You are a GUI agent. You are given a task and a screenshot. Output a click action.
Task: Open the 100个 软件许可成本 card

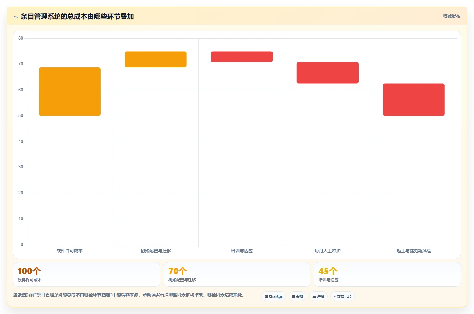click(x=86, y=274)
